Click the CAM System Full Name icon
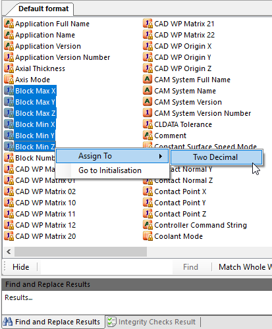 [148, 79]
